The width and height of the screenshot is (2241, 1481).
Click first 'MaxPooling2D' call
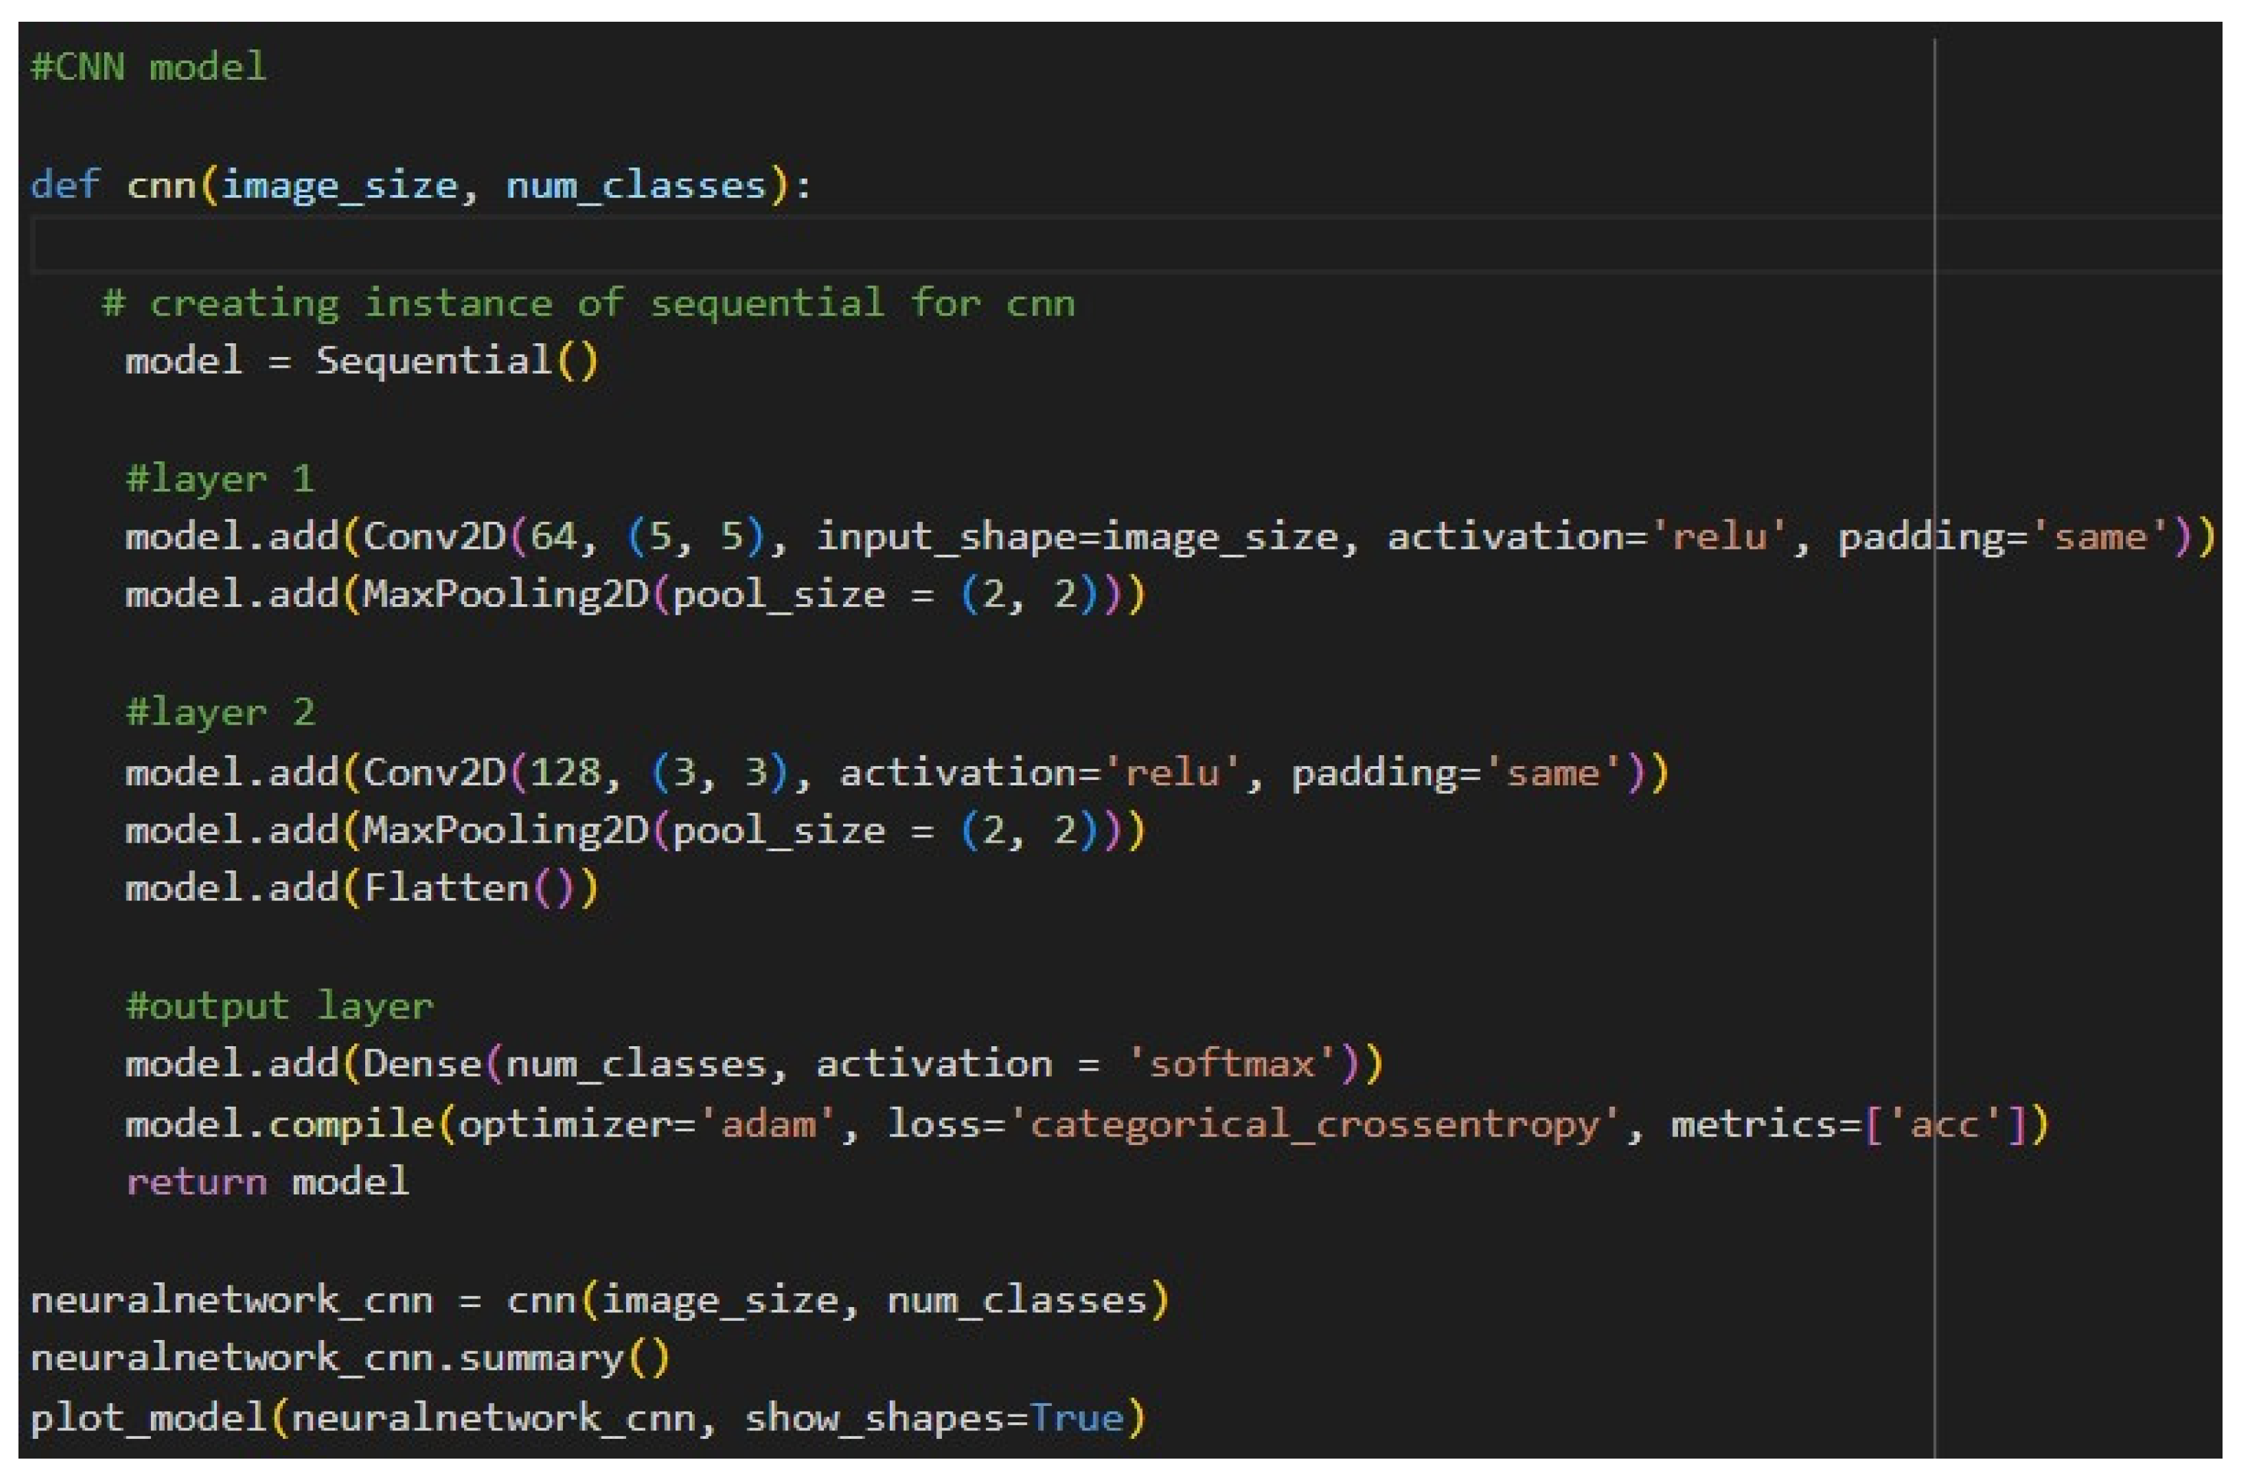pos(506,594)
